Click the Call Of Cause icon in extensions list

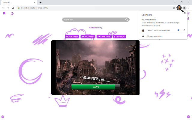(x=143, y=30)
